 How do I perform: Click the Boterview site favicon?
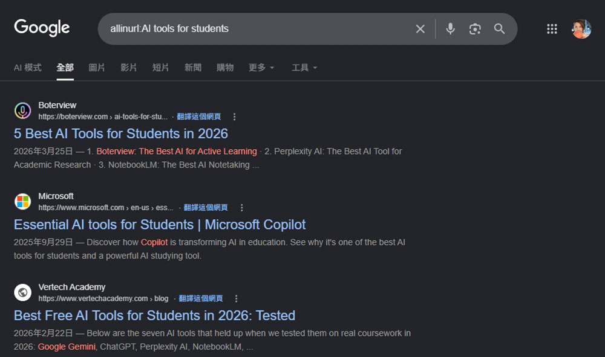pyautogui.click(x=23, y=111)
